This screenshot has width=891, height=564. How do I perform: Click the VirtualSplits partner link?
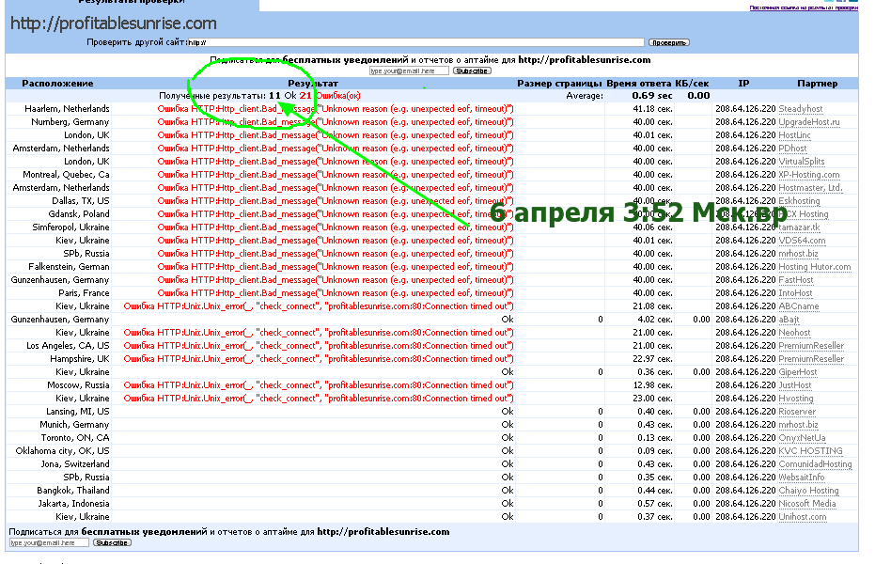click(801, 162)
